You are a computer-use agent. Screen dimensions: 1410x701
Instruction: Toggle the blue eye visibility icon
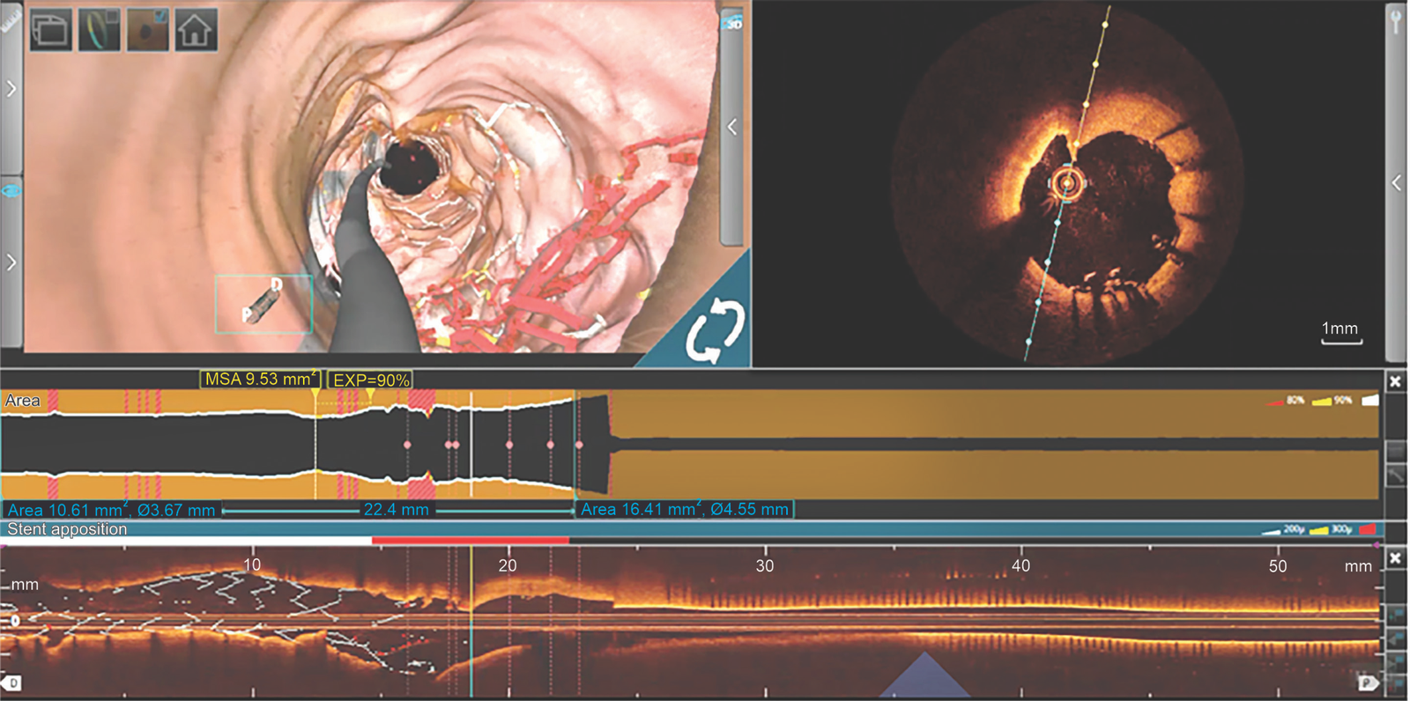(x=11, y=190)
